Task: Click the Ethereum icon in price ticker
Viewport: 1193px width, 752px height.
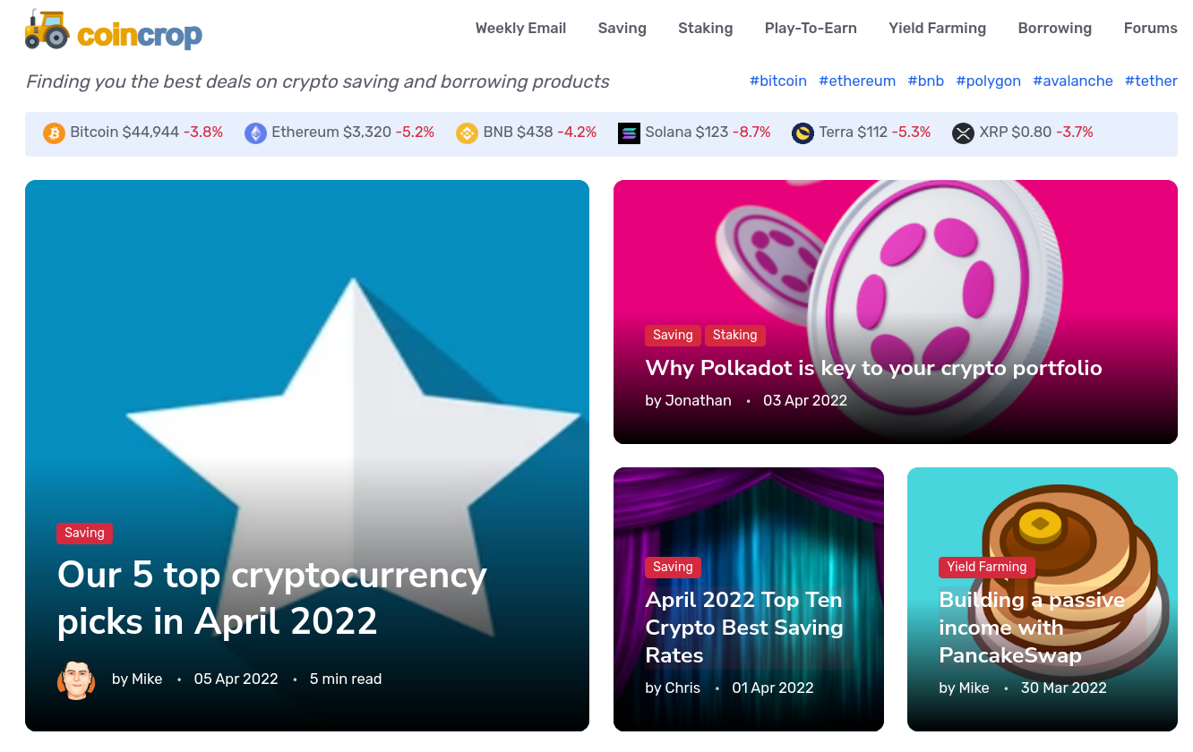Action: pyautogui.click(x=255, y=133)
